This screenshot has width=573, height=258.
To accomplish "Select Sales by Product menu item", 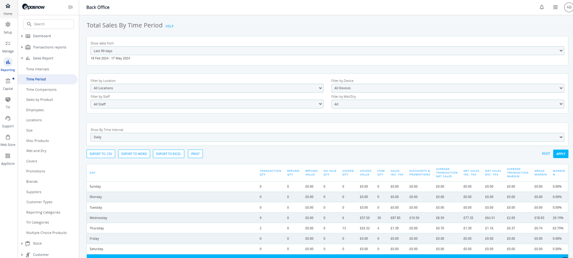I will (40, 100).
